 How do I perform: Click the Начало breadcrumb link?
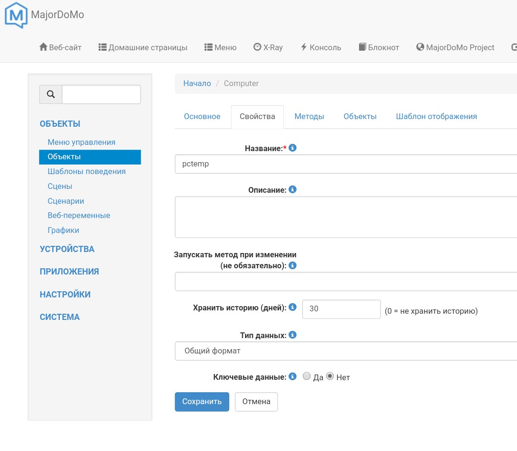click(197, 83)
